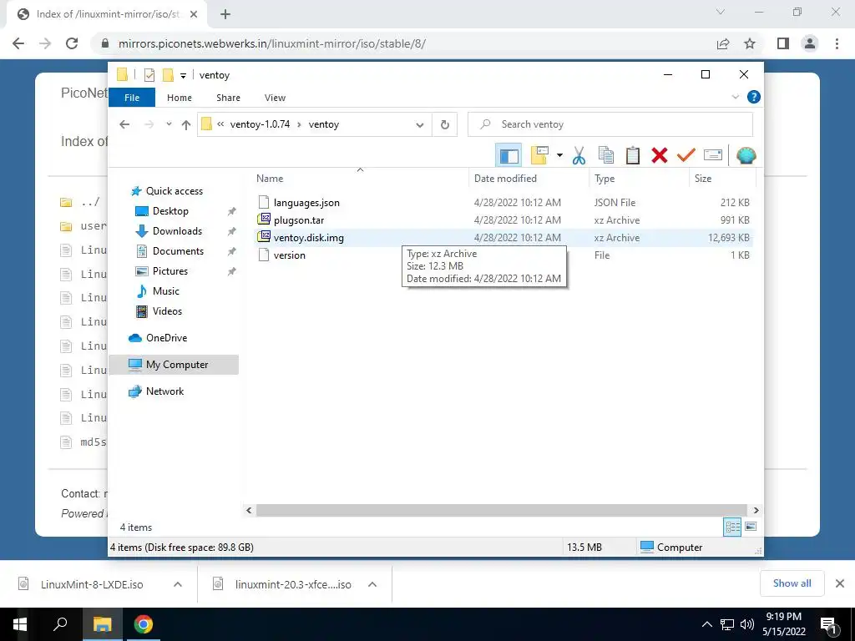Click the teal shell icon

pos(746,155)
